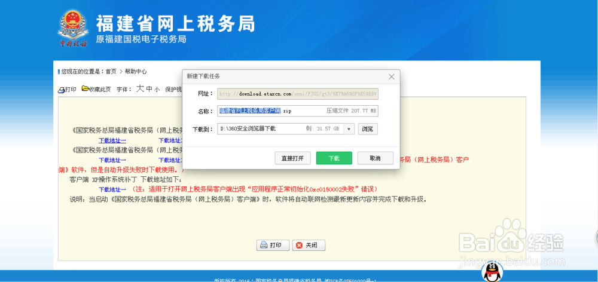Image resolution: width=598 pixels, height=282 pixels.
Task: Click the 保护视 toolbar option
Action: 172,90
